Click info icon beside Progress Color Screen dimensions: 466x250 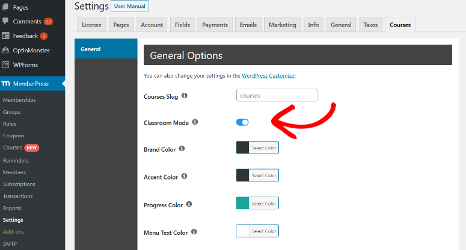pos(189,204)
